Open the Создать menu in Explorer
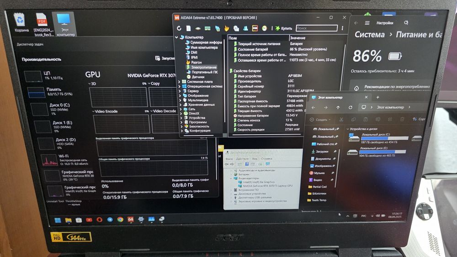 tap(320, 120)
